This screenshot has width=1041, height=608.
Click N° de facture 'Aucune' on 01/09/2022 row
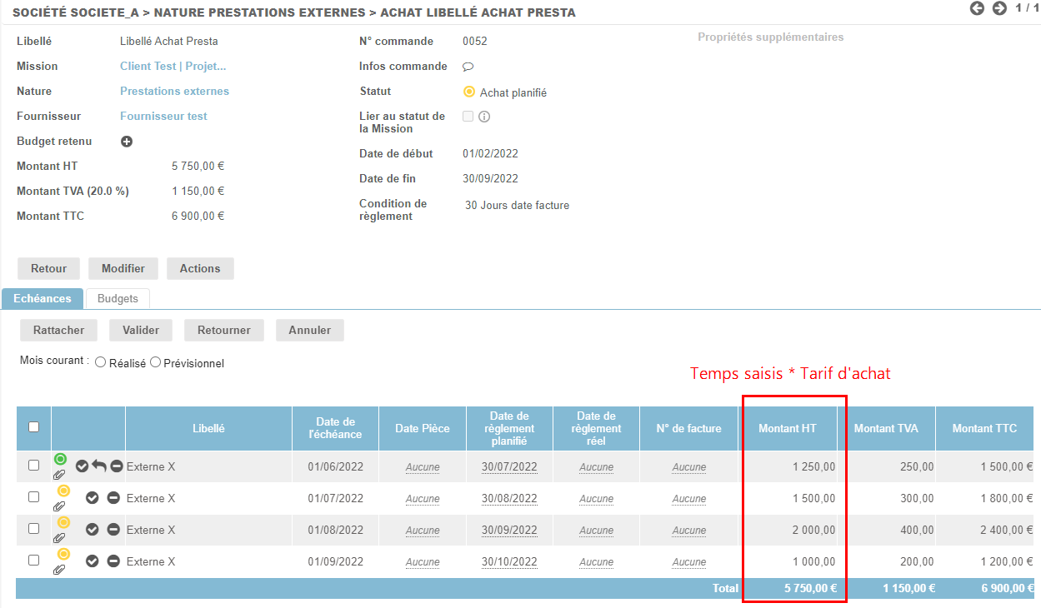point(689,562)
